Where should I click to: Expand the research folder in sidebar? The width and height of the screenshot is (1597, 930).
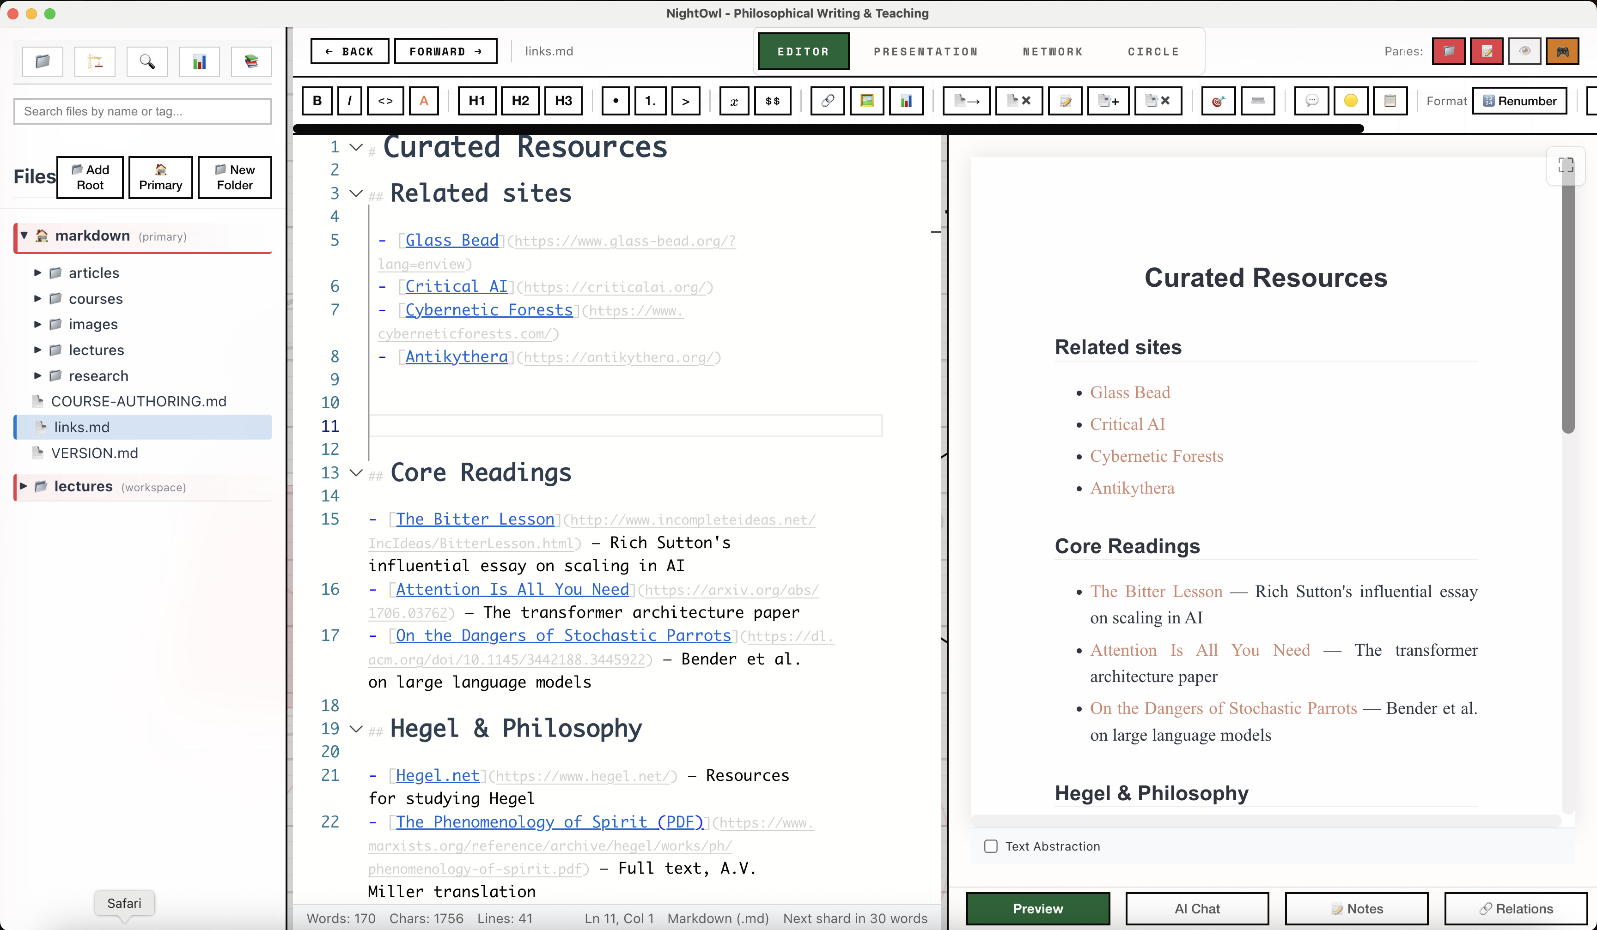(x=37, y=375)
